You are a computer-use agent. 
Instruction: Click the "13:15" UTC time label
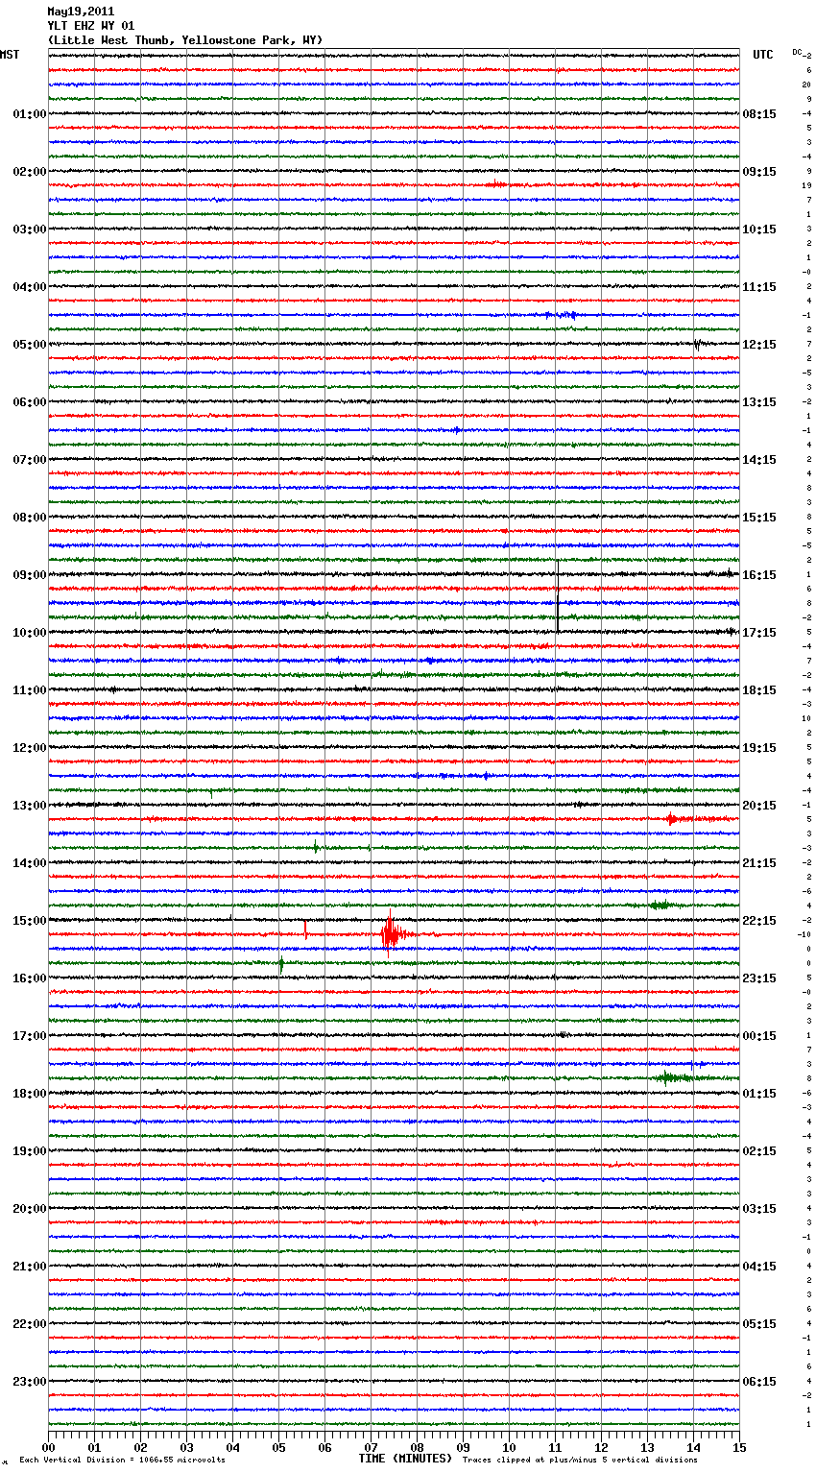(759, 402)
